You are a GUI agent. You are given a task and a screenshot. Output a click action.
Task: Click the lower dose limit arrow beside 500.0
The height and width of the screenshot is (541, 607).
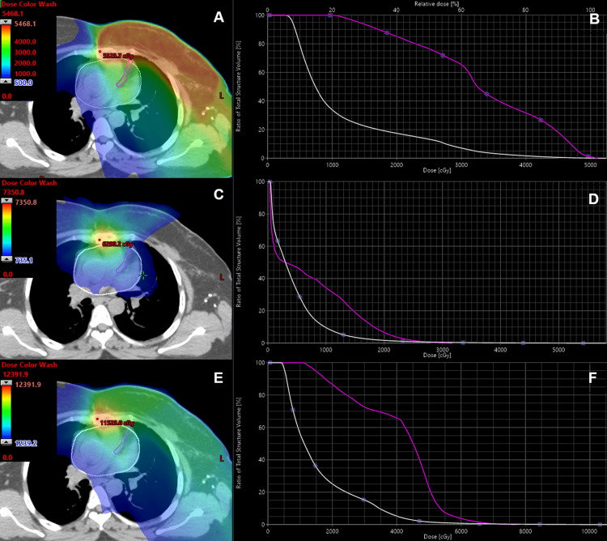click(6, 81)
